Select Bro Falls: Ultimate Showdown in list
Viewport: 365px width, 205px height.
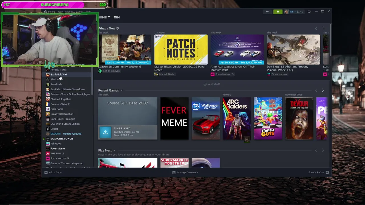tap(68, 89)
